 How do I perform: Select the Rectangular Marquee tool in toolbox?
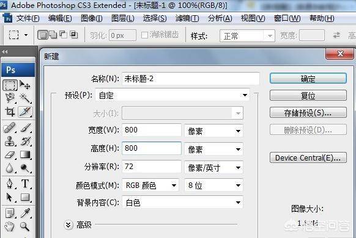pos(10,85)
